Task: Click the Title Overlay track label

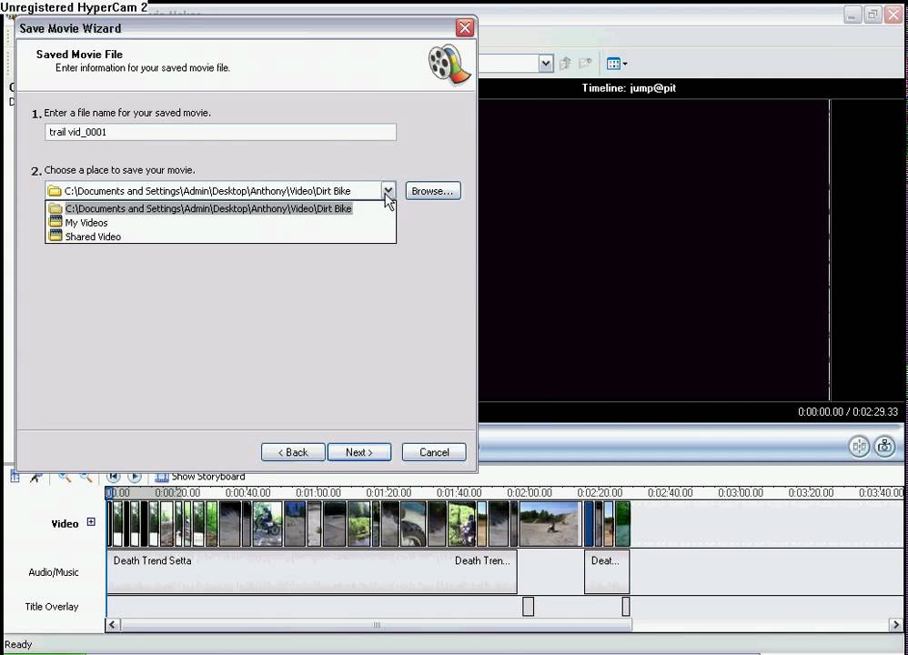Action: coord(52,607)
